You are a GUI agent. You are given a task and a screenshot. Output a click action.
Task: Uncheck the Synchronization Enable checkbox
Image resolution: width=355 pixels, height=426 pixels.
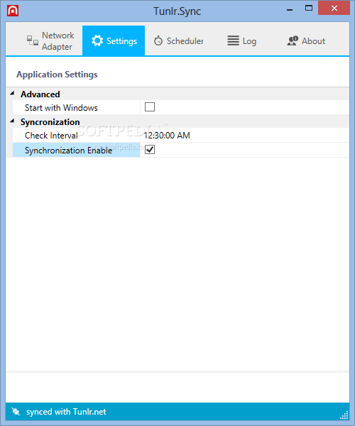pos(150,149)
